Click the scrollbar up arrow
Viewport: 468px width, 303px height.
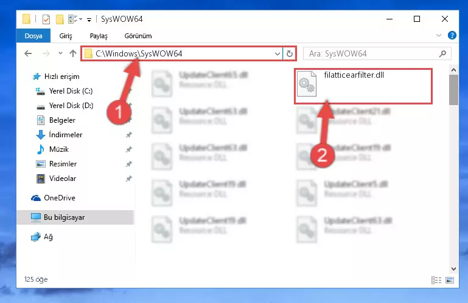[x=453, y=70]
